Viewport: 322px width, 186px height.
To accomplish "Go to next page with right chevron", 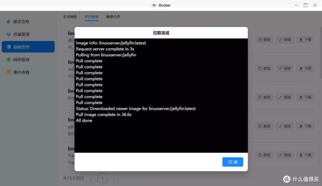I will [x=114, y=179].
